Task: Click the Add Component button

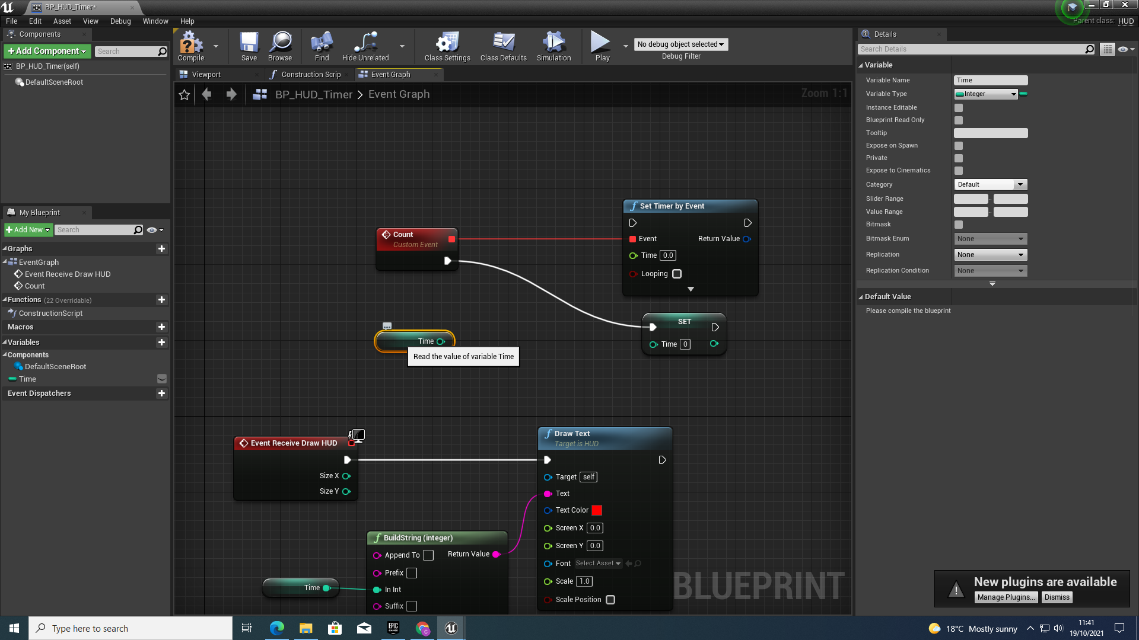Action: point(47,52)
